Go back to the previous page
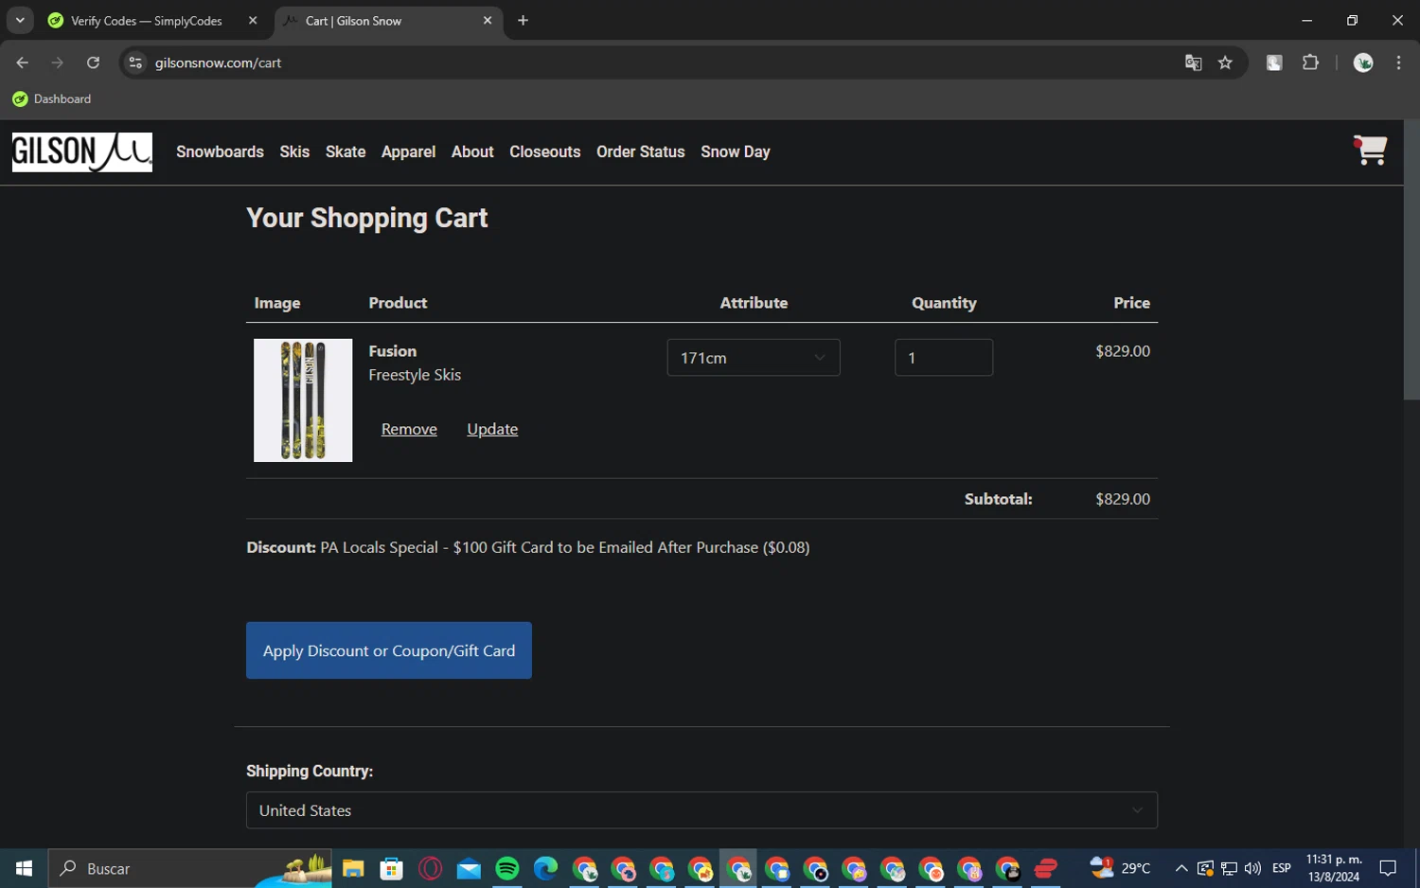The height and width of the screenshot is (888, 1420). click(22, 62)
